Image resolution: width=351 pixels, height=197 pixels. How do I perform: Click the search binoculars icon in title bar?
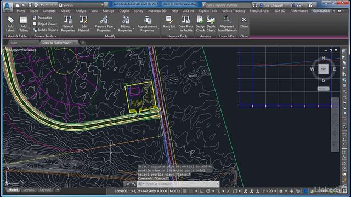[254, 5]
